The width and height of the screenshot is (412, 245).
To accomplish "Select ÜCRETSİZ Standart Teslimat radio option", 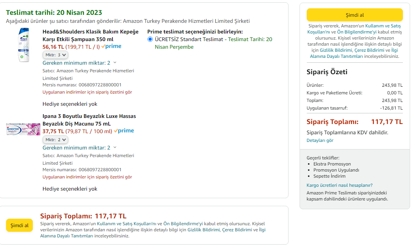I will tap(150, 39).
